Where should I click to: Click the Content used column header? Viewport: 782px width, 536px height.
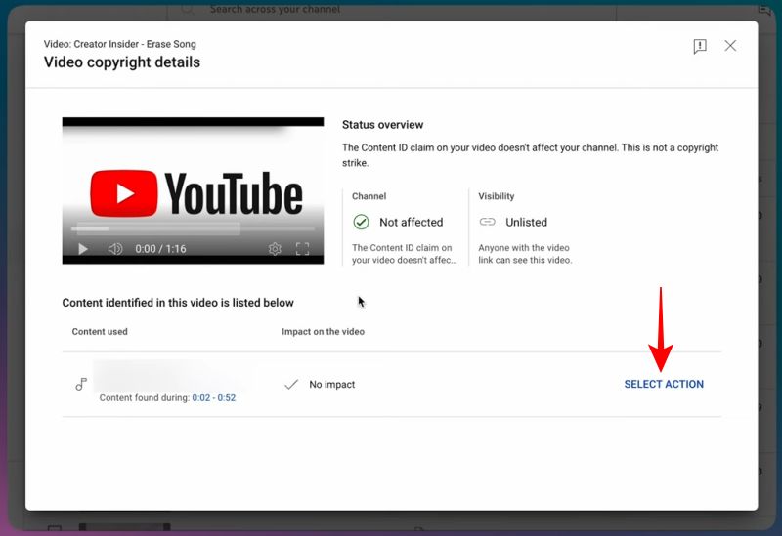[x=100, y=332]
